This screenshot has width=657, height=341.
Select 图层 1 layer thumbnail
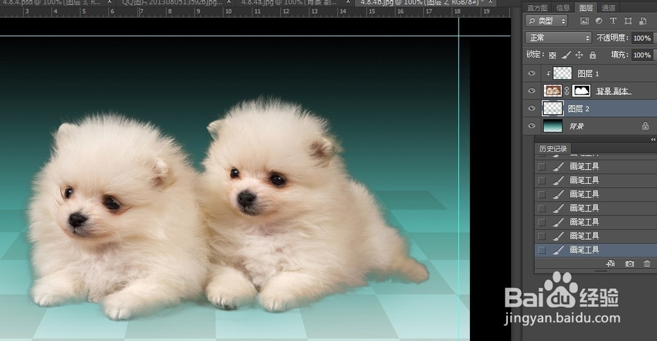point(562,74)
